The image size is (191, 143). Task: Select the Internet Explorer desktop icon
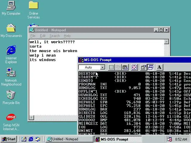pyautogui.click(x=11, y=55)
